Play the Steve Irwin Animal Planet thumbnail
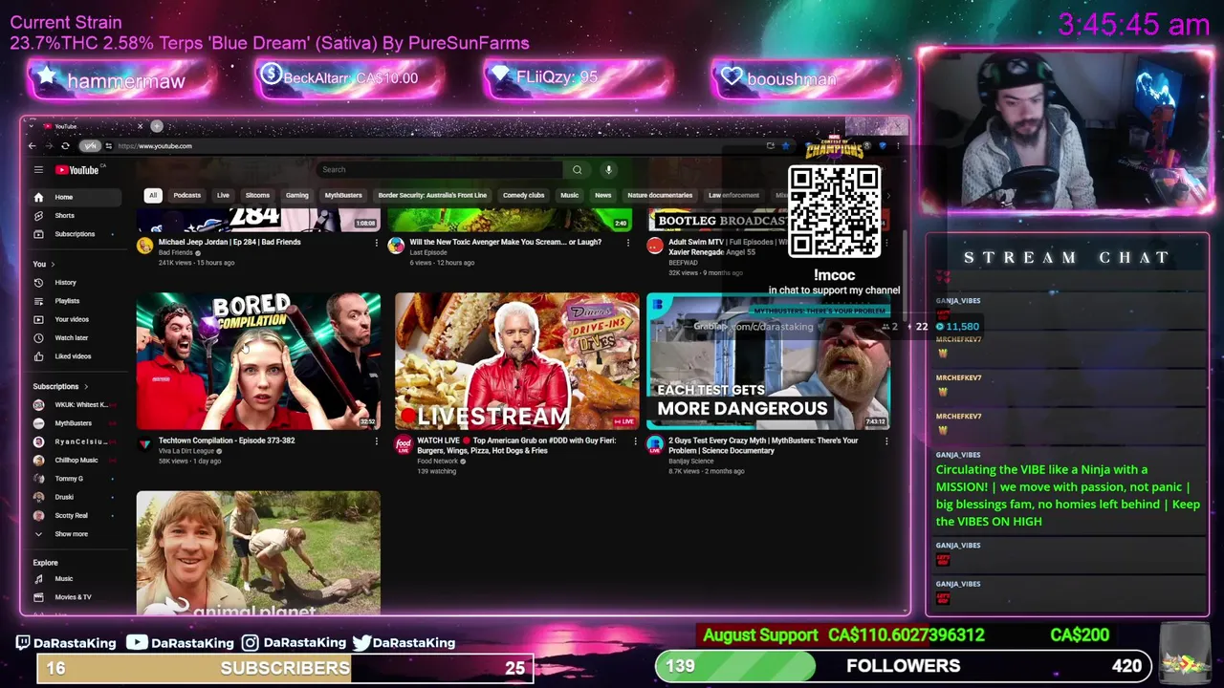This screenshot has width=1224, height=688. pyautogui.click(x=258, y=552)
